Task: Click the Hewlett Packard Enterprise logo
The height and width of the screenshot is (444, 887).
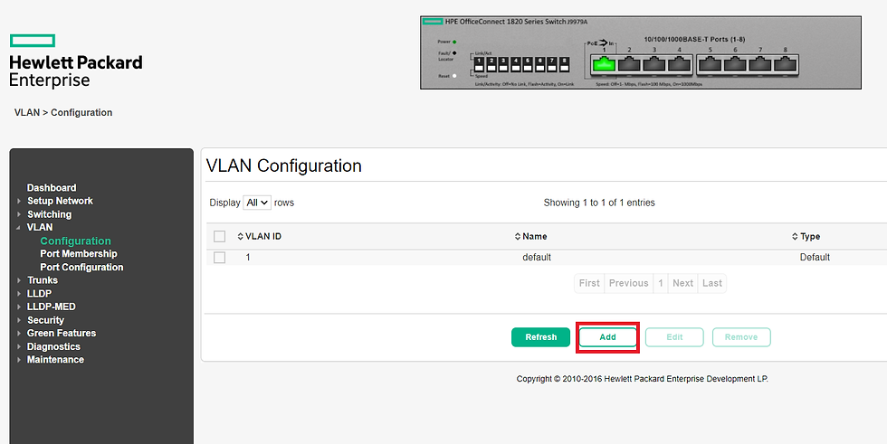Action: (x=76, y=61)
